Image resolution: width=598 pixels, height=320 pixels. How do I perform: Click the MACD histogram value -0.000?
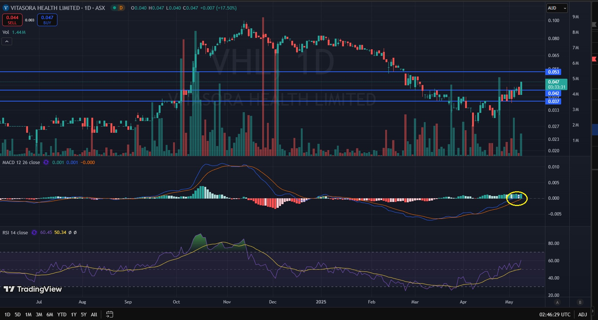pyautogui.click(x=88, y=162)
